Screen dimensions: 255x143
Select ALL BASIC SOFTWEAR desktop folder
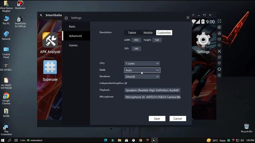pyautogui.click(x=6, y=83)
